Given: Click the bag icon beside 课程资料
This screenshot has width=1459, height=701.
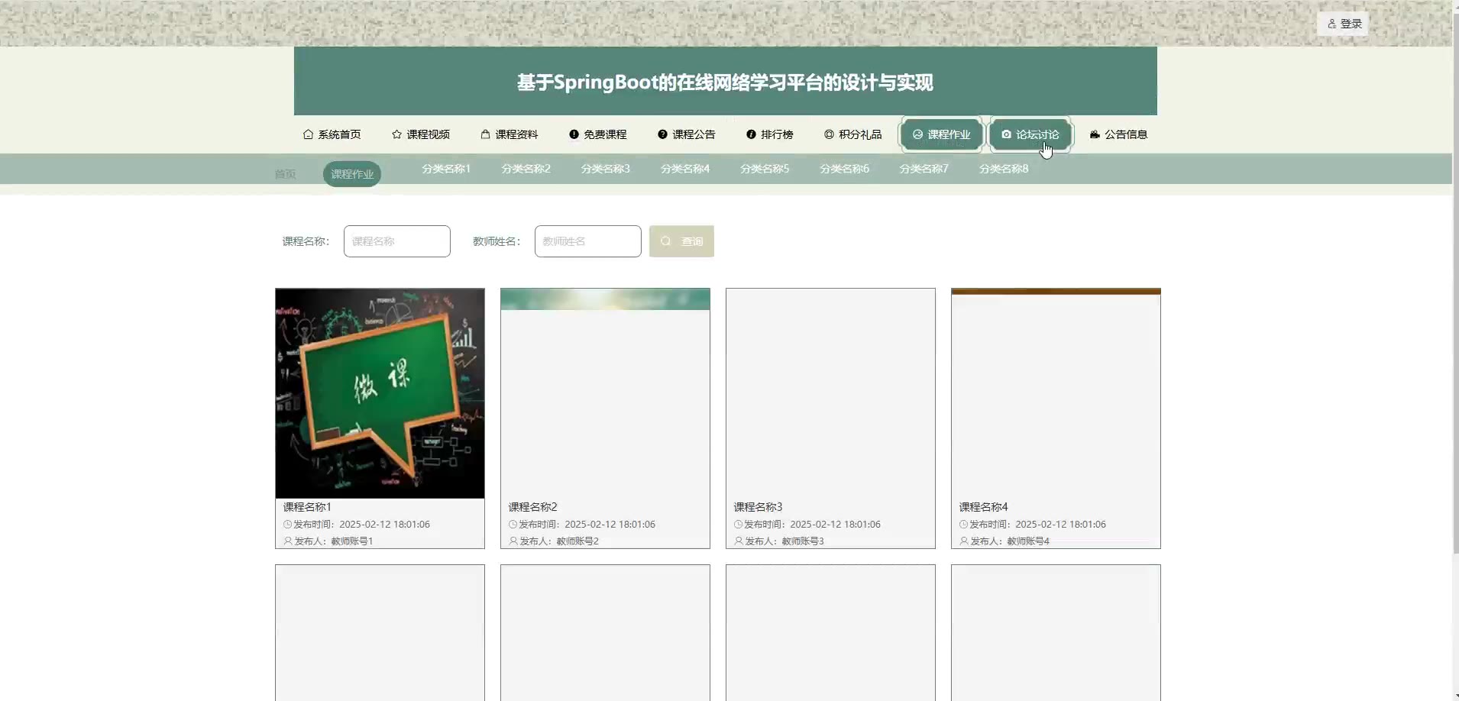Looking at the screenshot, I should 485,134.
